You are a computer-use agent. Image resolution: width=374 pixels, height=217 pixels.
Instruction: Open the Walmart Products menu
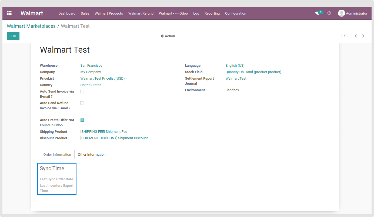109,13
